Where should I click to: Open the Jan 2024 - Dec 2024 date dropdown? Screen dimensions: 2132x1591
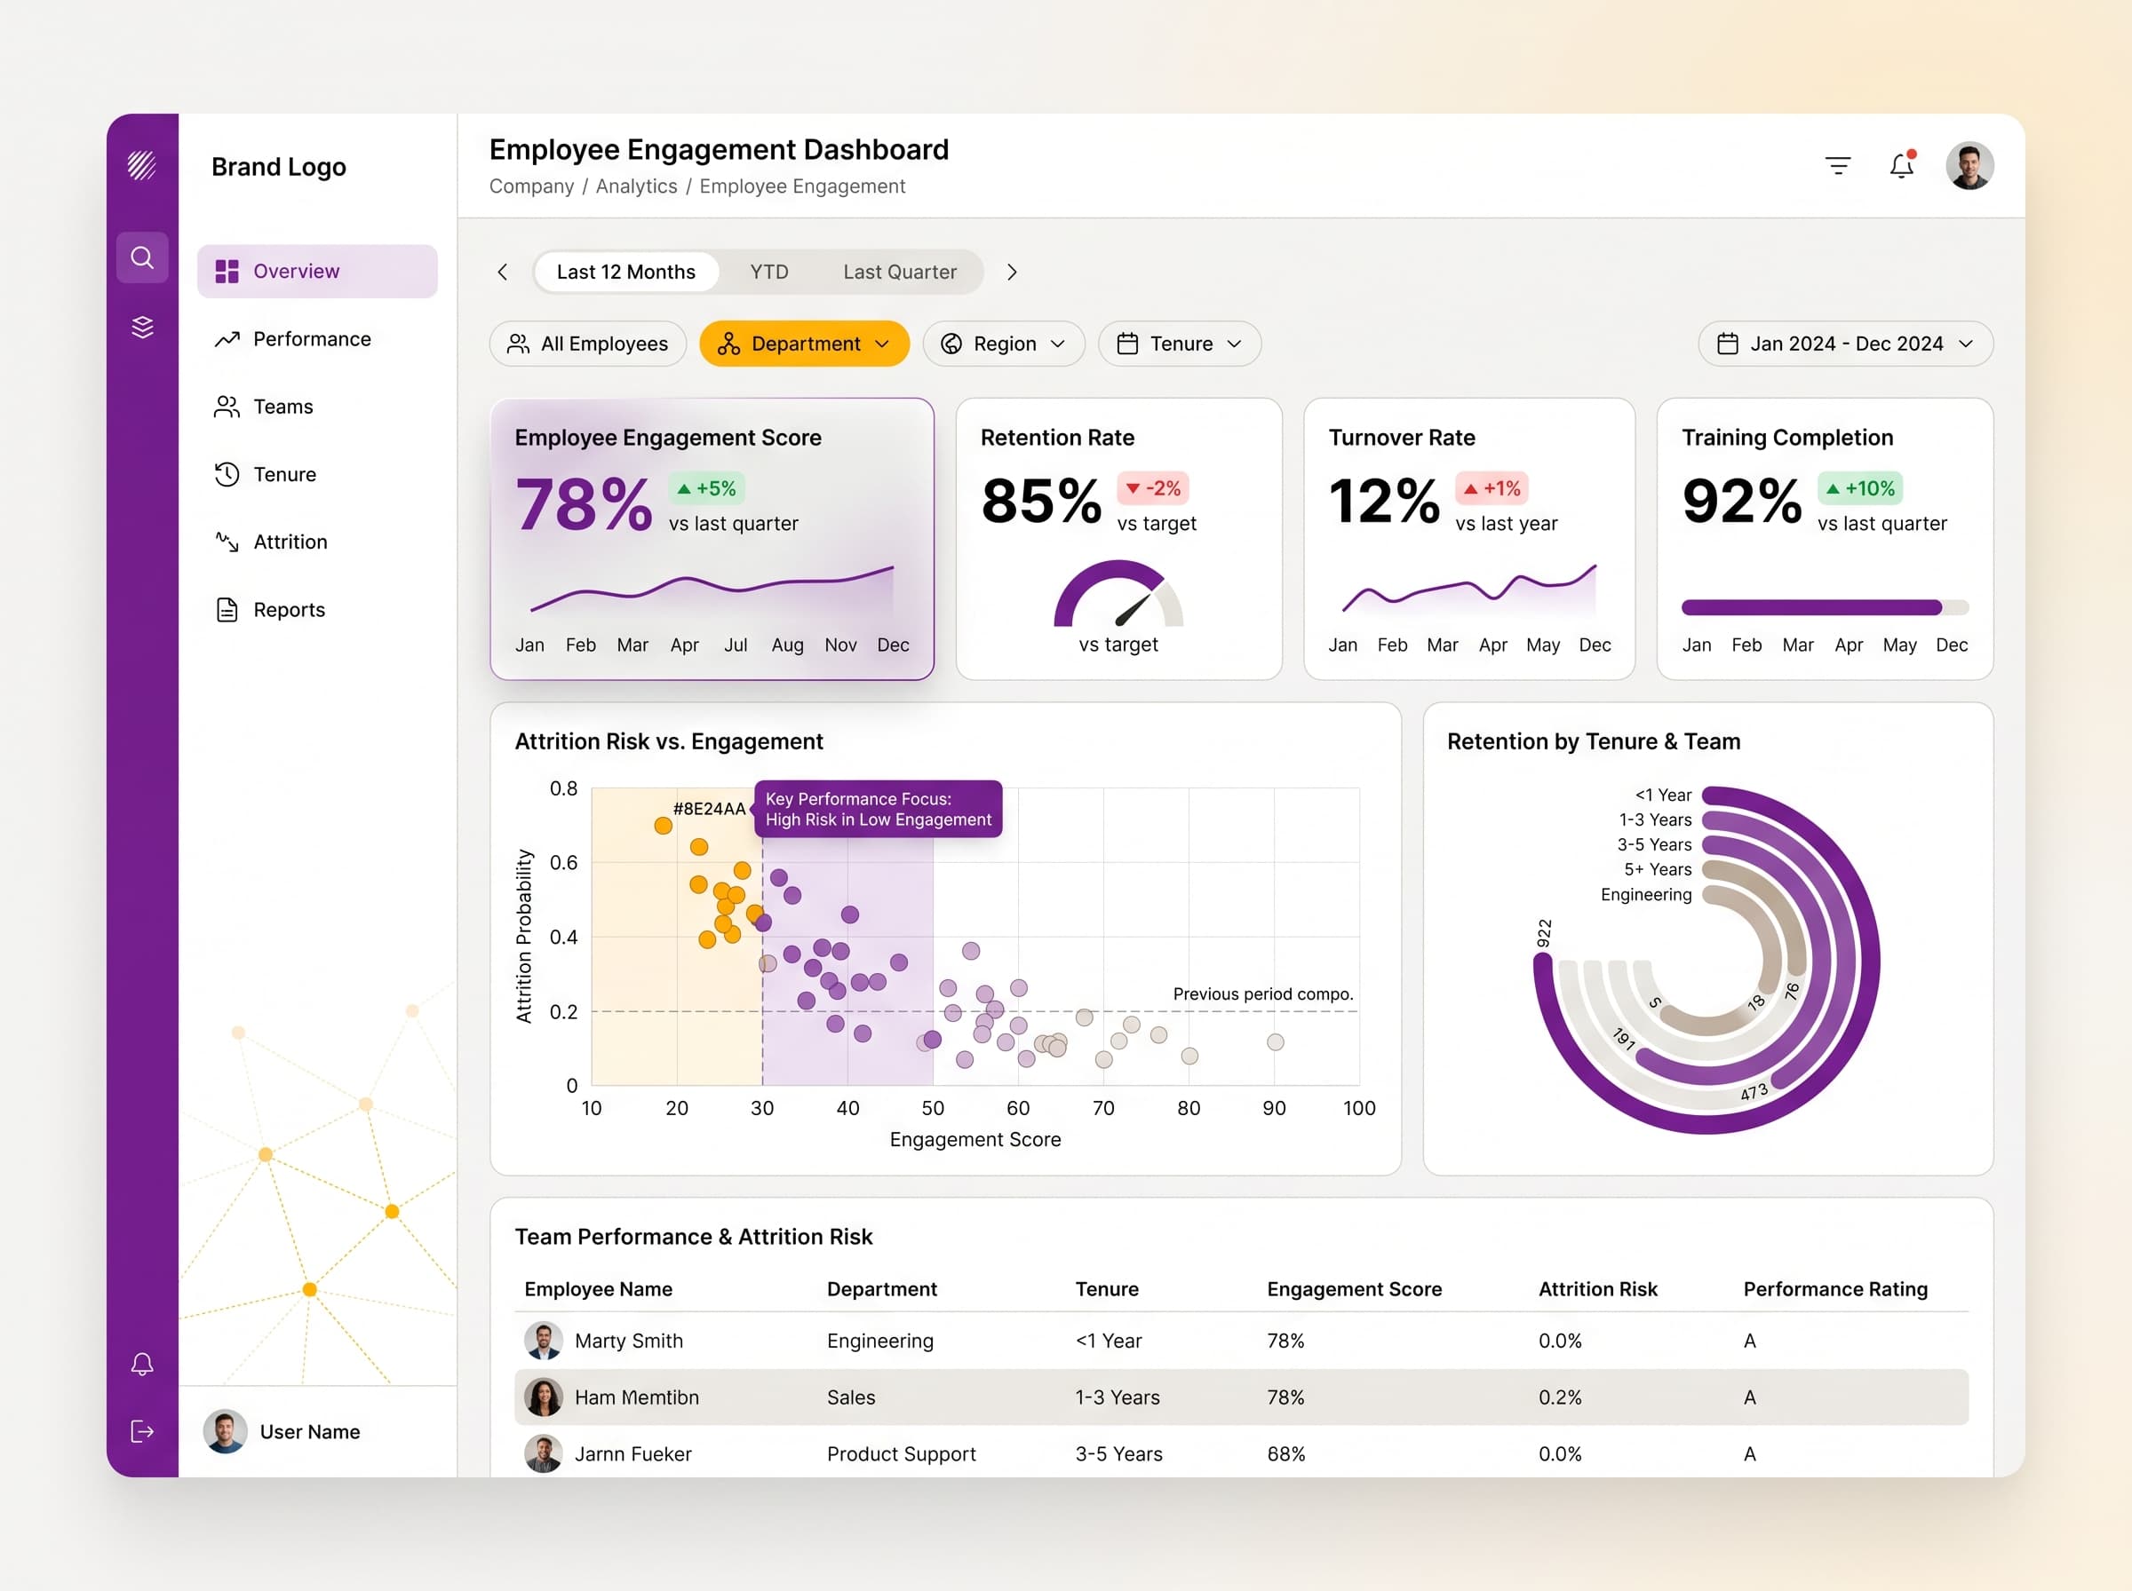click(1845, 344)
